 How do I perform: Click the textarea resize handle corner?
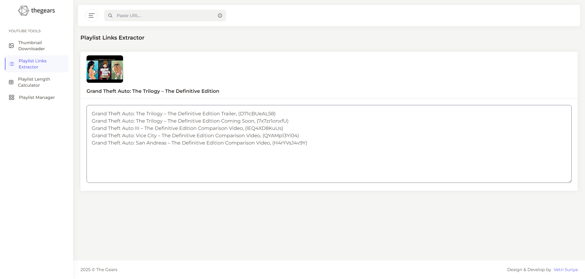pos(569,181)
